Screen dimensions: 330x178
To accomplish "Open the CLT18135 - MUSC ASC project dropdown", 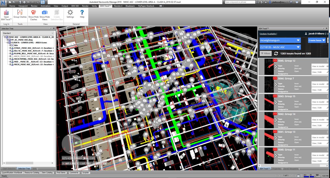I will click(x=280, y=47).
